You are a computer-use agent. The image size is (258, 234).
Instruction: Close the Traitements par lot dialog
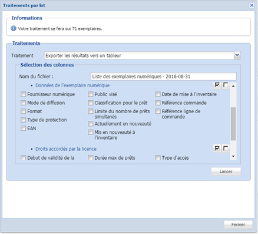[x=252, y=5]
